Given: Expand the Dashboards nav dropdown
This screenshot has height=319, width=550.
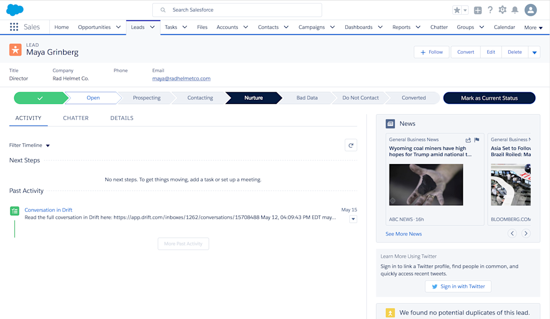Looking at the screenshot, I should pyautogui.click(x=380, y=27).
